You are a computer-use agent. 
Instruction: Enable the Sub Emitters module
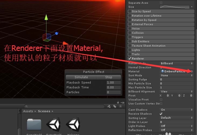[x=130, y=41]
